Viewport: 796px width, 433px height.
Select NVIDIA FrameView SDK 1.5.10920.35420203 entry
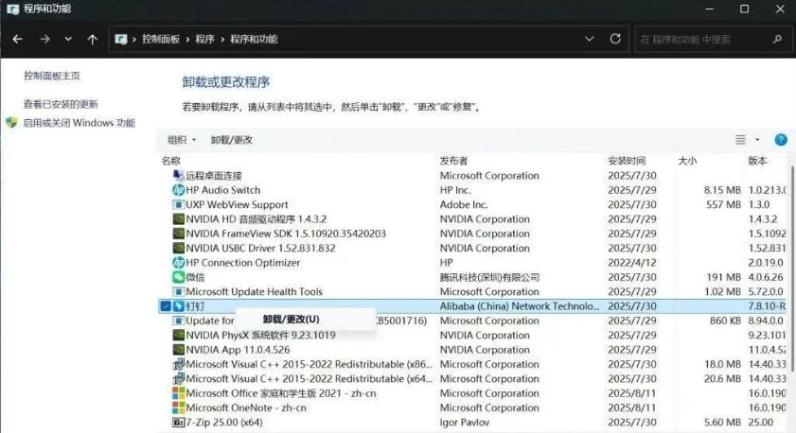pyautogui.click(x=286, y=234)
